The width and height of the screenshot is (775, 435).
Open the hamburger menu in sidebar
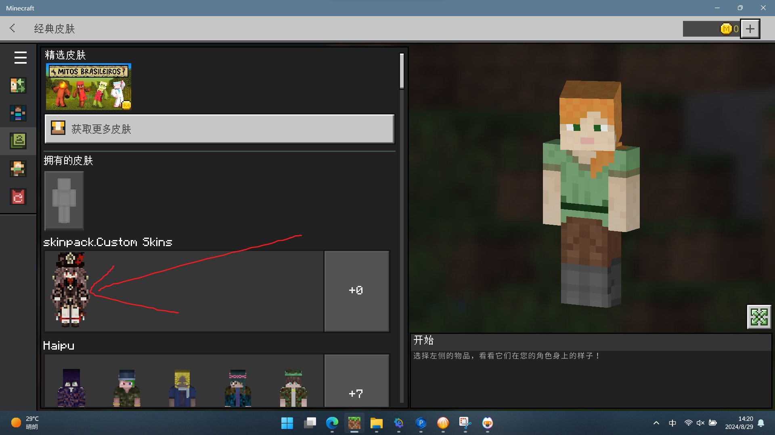[20, 58]
